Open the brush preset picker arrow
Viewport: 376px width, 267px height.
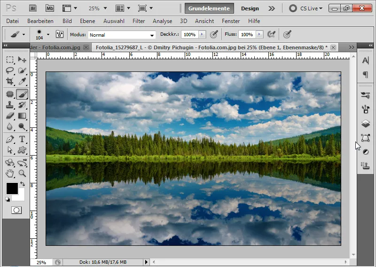click(x=48, y=34)
